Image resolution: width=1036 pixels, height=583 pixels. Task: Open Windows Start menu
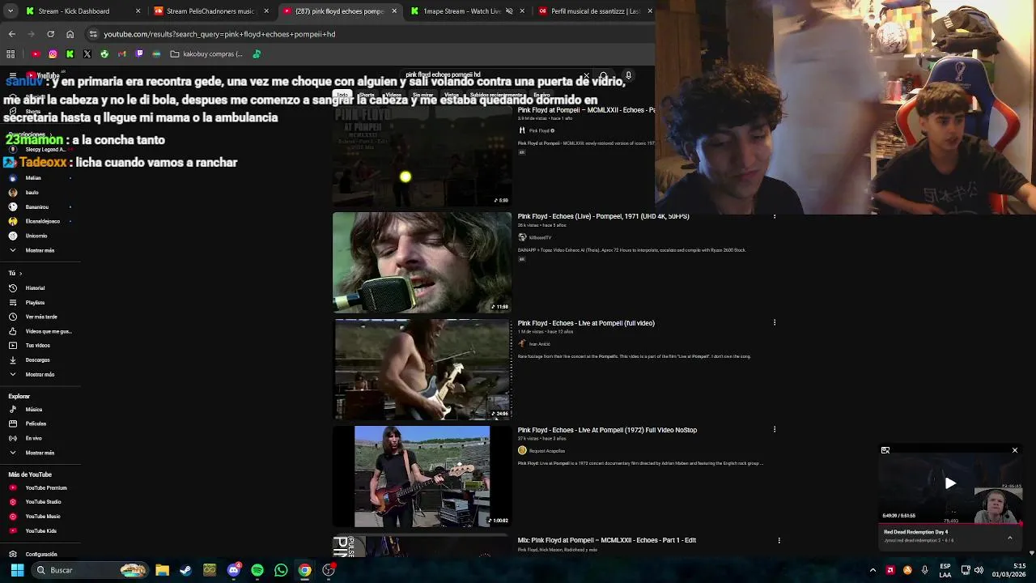point(17,570)
